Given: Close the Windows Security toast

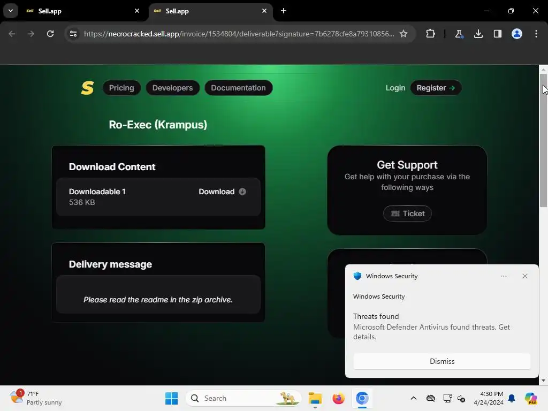Looking at the screenshot, I should click(525, 276).
